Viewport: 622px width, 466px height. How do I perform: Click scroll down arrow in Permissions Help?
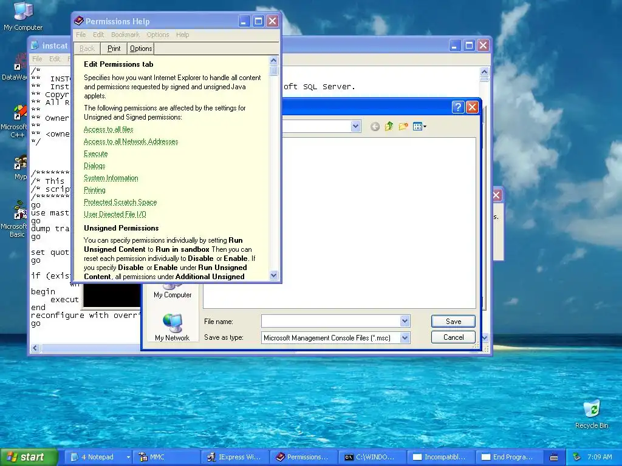tap(273, 275)
